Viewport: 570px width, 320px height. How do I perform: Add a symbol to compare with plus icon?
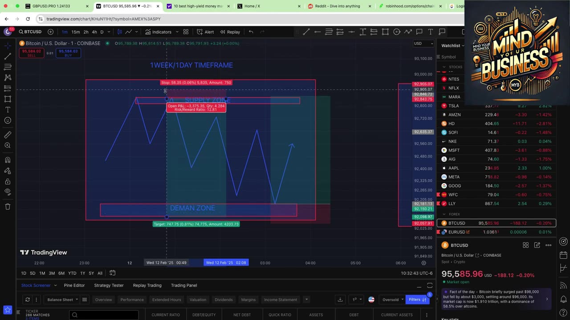[x=50, y=32]
